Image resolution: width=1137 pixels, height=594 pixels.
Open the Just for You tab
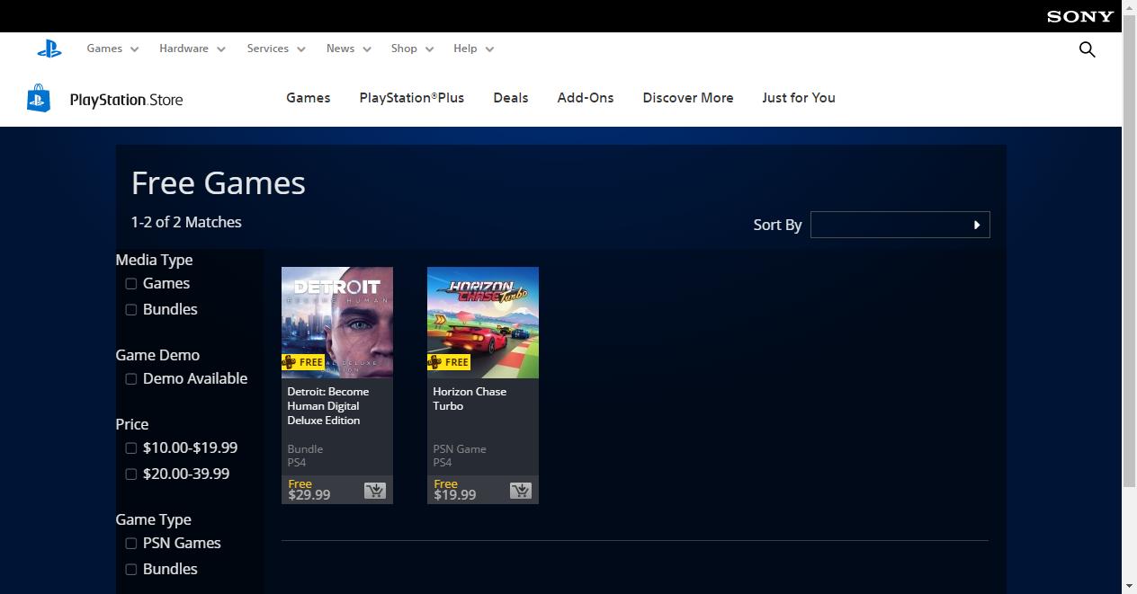click(799, 98)
